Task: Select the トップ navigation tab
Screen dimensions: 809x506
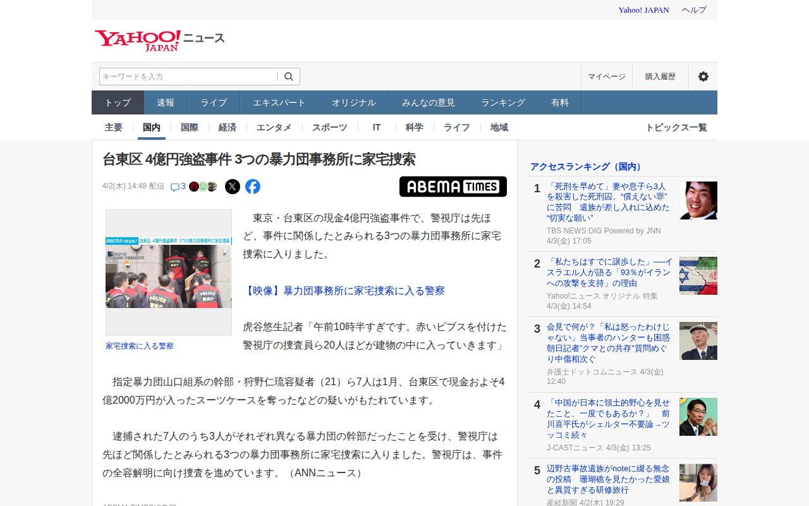Action: click(118, 102)
